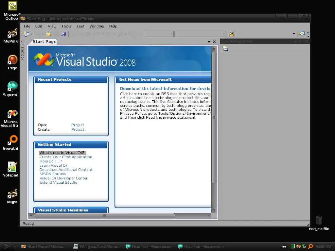Image resolution: width=335 pixels, height=251 pixels.
Task: Click the New Project toolbar icon
Action: (x=26, y=34)
